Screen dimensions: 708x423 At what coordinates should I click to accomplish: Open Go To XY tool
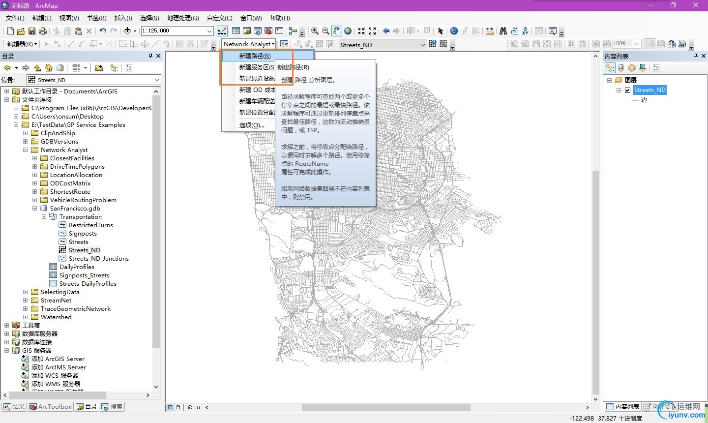[x=526, y=31]
